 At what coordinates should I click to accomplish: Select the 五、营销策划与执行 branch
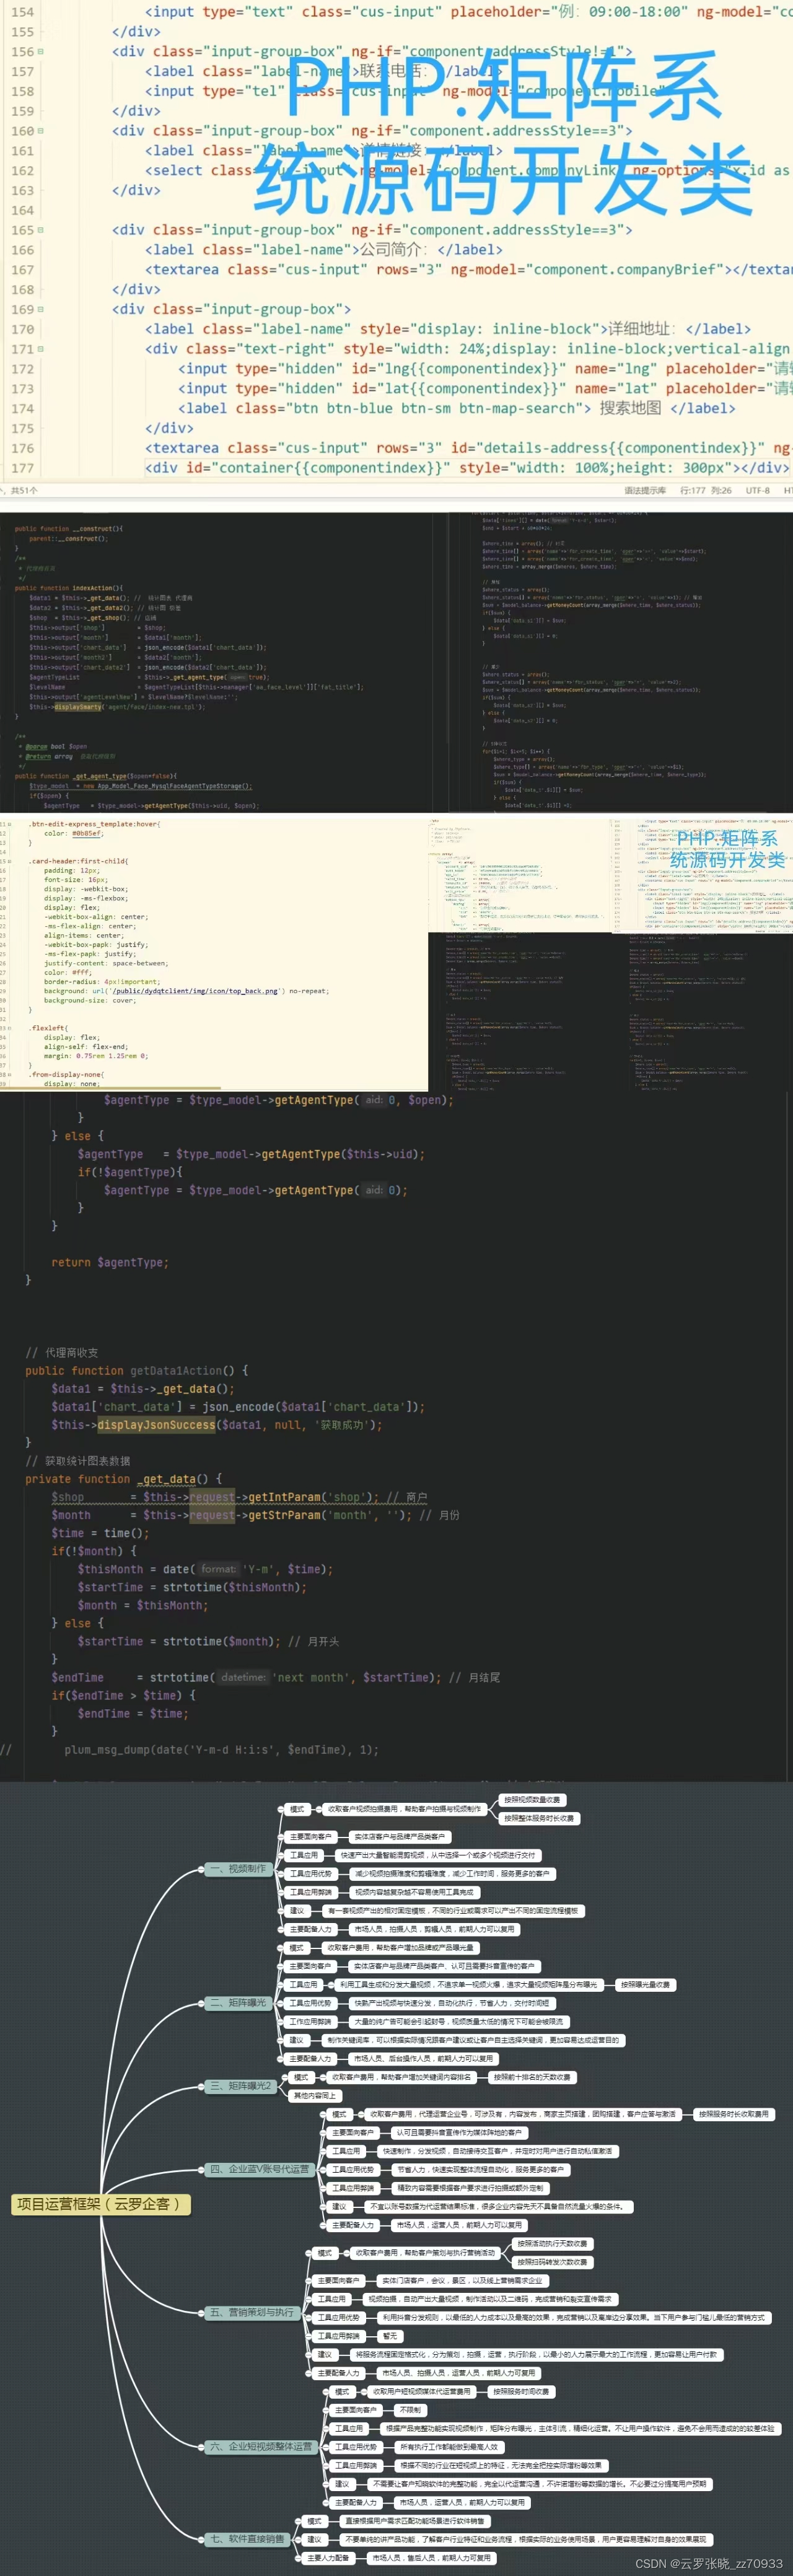point(251,2312)
